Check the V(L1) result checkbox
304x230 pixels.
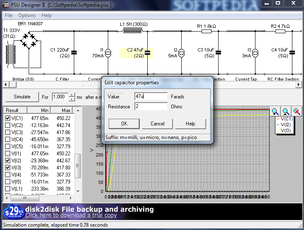7,188
